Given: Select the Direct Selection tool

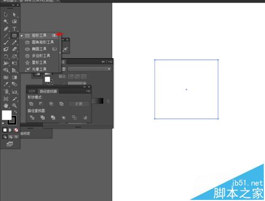Looking at the screenshot, I should [14, 14].
